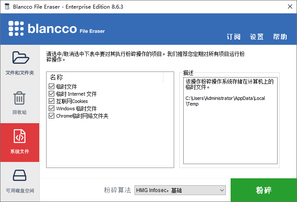
Task: Click the 系统文件 code file icon
Action: (19, 136)
